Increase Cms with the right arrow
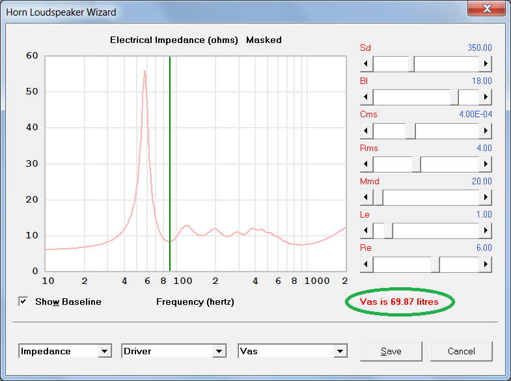The height and width of the screenshot is (381, 511). pyautogui.click(x=485, y=131)
